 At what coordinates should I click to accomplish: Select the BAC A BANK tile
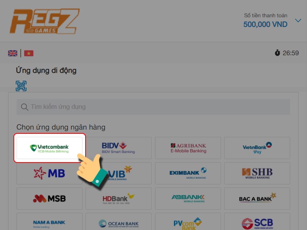pyautogui.click(x=257, y=199)
